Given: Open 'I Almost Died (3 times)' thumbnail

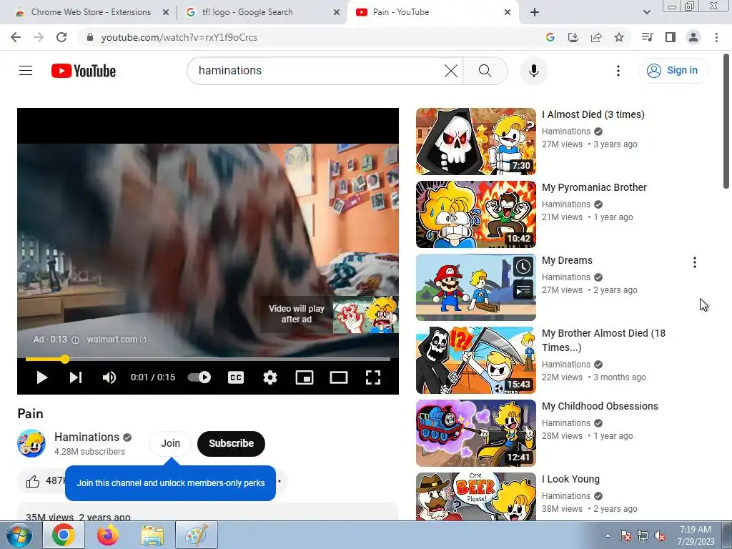Looking at the screenshot, I should (475, 142).
